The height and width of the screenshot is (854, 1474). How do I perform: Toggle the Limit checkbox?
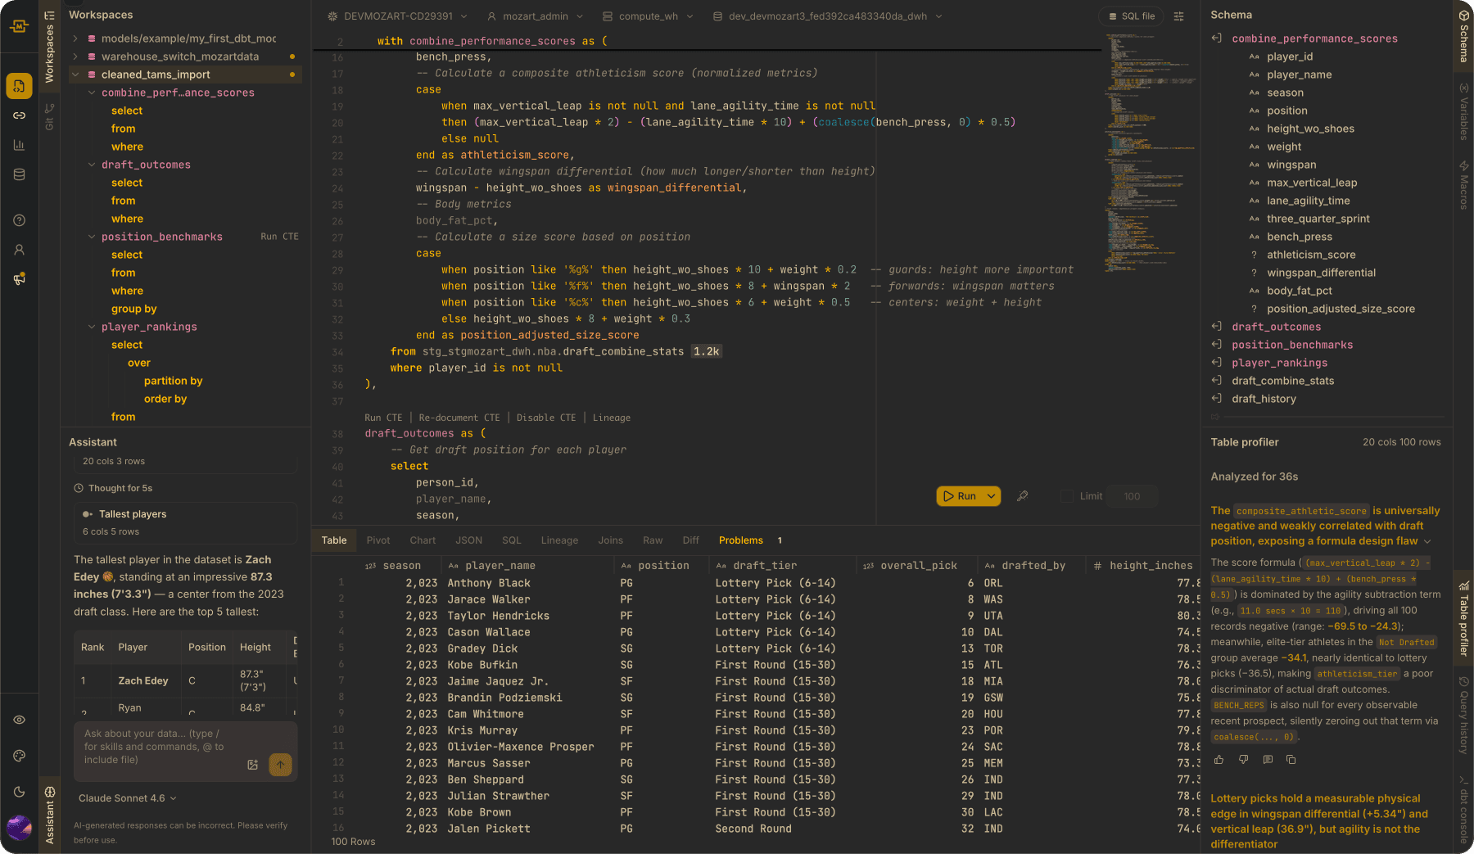click(1067, 496)
